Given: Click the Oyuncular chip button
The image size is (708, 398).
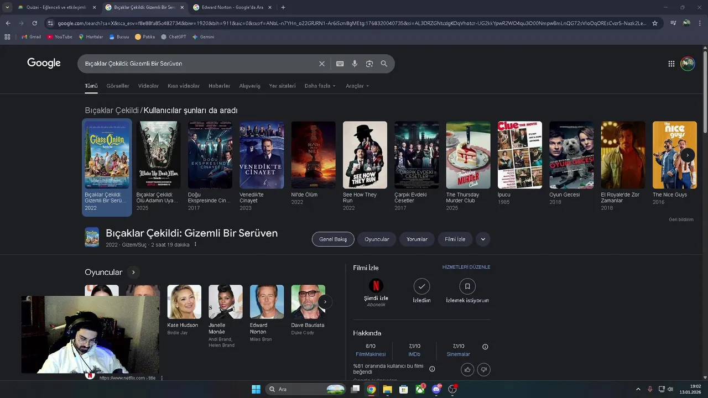Looking at the screenshot, I should point(377,239).
